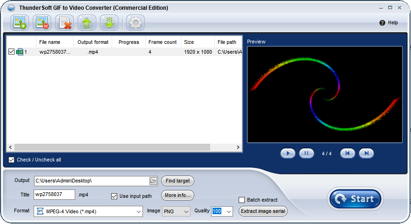
Task: Enable Batch extract checkbox
Action: [241, 200]
